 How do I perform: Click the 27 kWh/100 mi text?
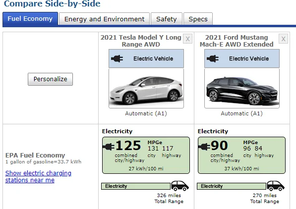click(146, 168)
